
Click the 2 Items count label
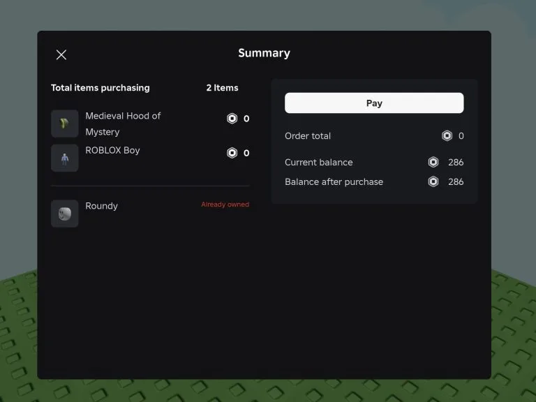click(x=222, y=88)
